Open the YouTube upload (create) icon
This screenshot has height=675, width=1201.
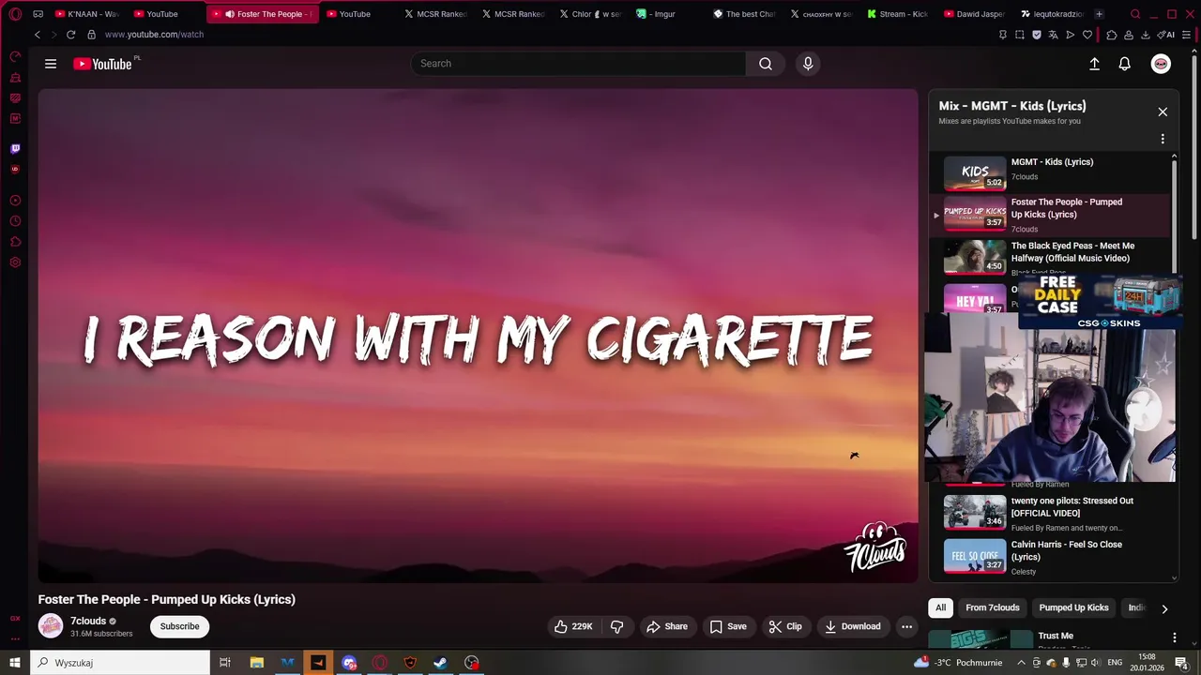1094,64
